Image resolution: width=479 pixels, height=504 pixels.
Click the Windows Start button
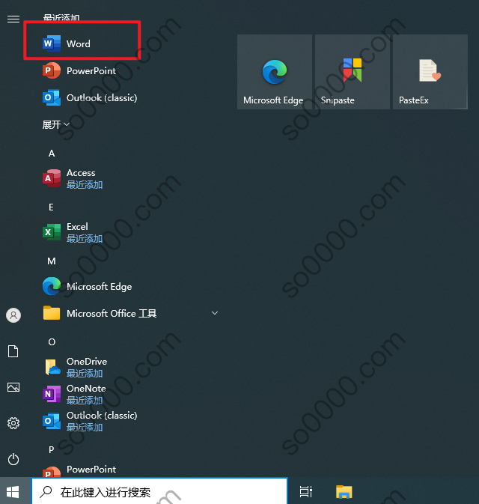(x=13, y=492)
